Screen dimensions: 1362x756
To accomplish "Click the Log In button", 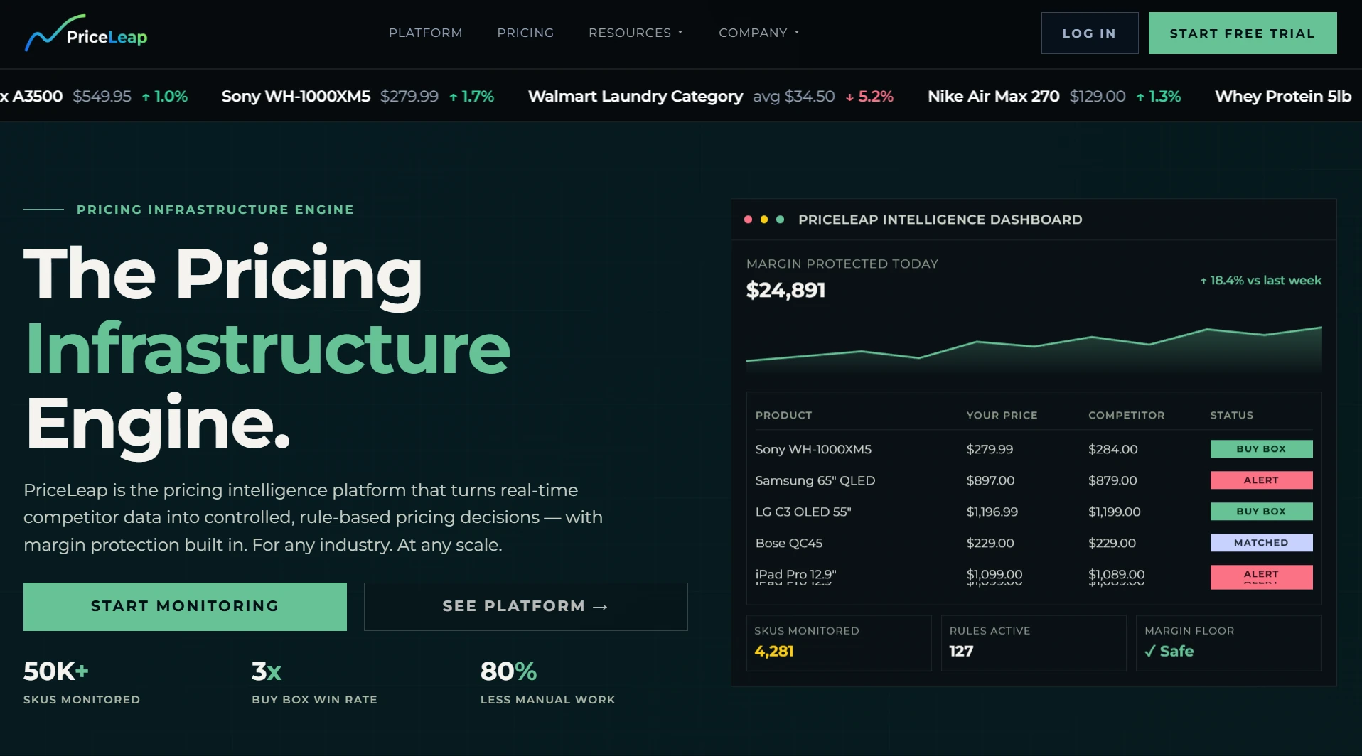I will (1089, 33).
